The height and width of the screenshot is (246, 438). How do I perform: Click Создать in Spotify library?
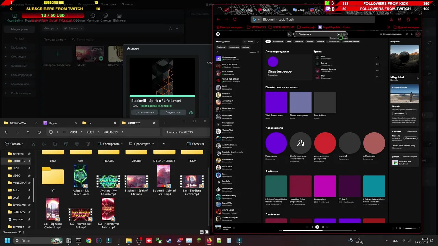(248, 42)
